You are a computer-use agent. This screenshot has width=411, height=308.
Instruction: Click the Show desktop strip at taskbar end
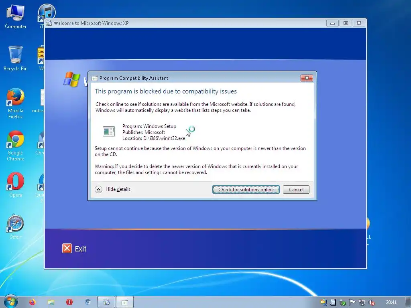(x=408, y=302)
